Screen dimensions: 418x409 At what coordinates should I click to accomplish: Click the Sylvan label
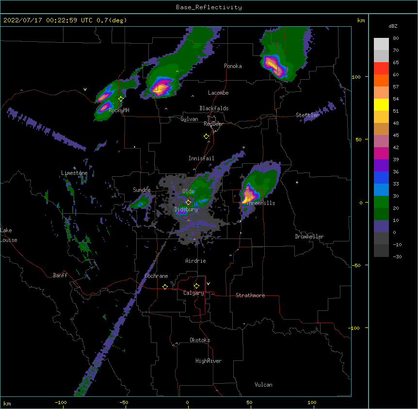(189, 119)
